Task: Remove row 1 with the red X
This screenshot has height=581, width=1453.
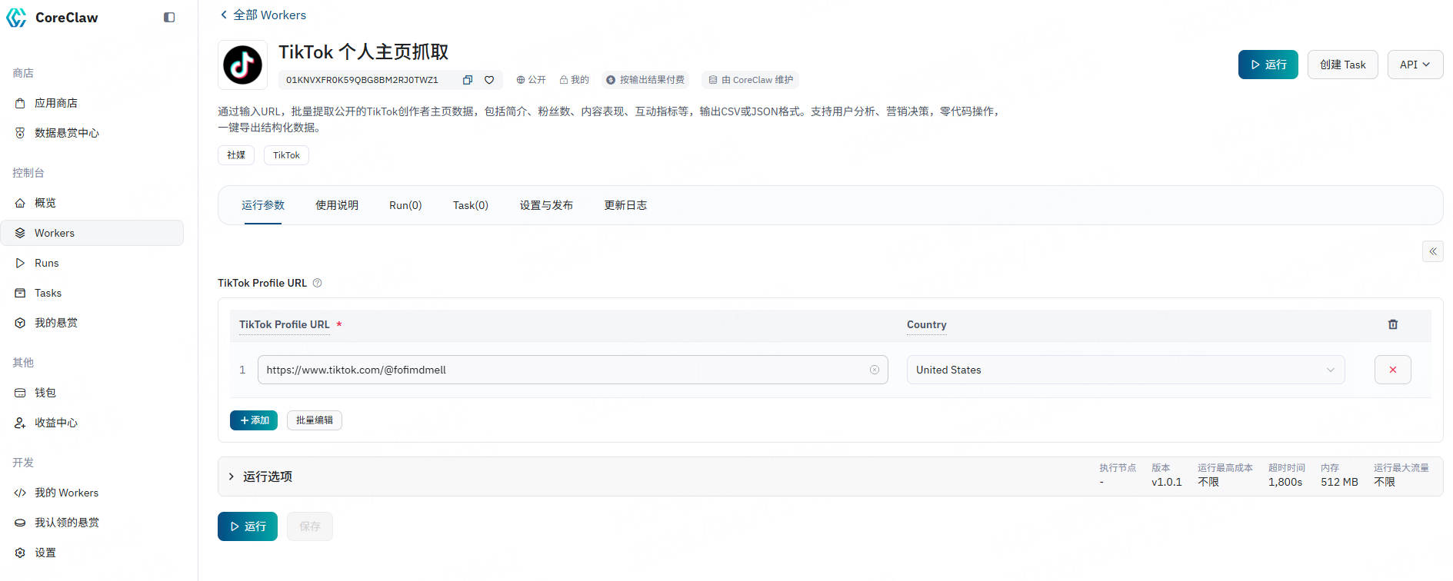Action: [1392, 370]
